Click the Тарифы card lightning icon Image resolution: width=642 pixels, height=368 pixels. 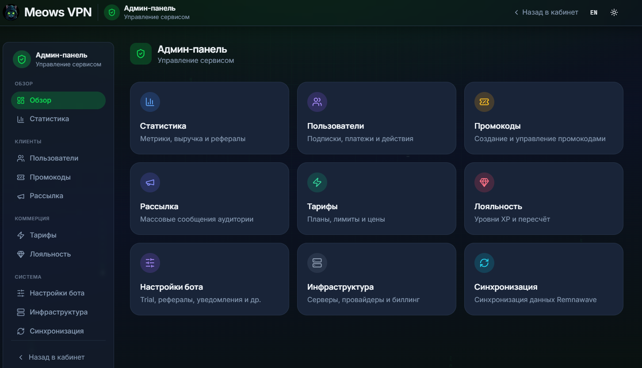pos(317,183)
